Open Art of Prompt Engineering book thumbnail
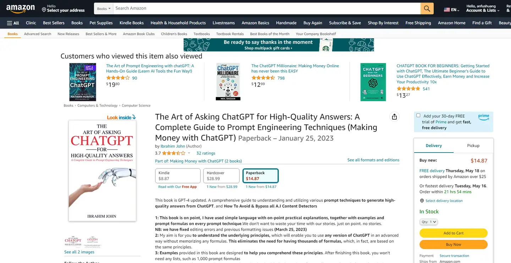511x263 pixels. pyautogui.click(x=83, y=82)
